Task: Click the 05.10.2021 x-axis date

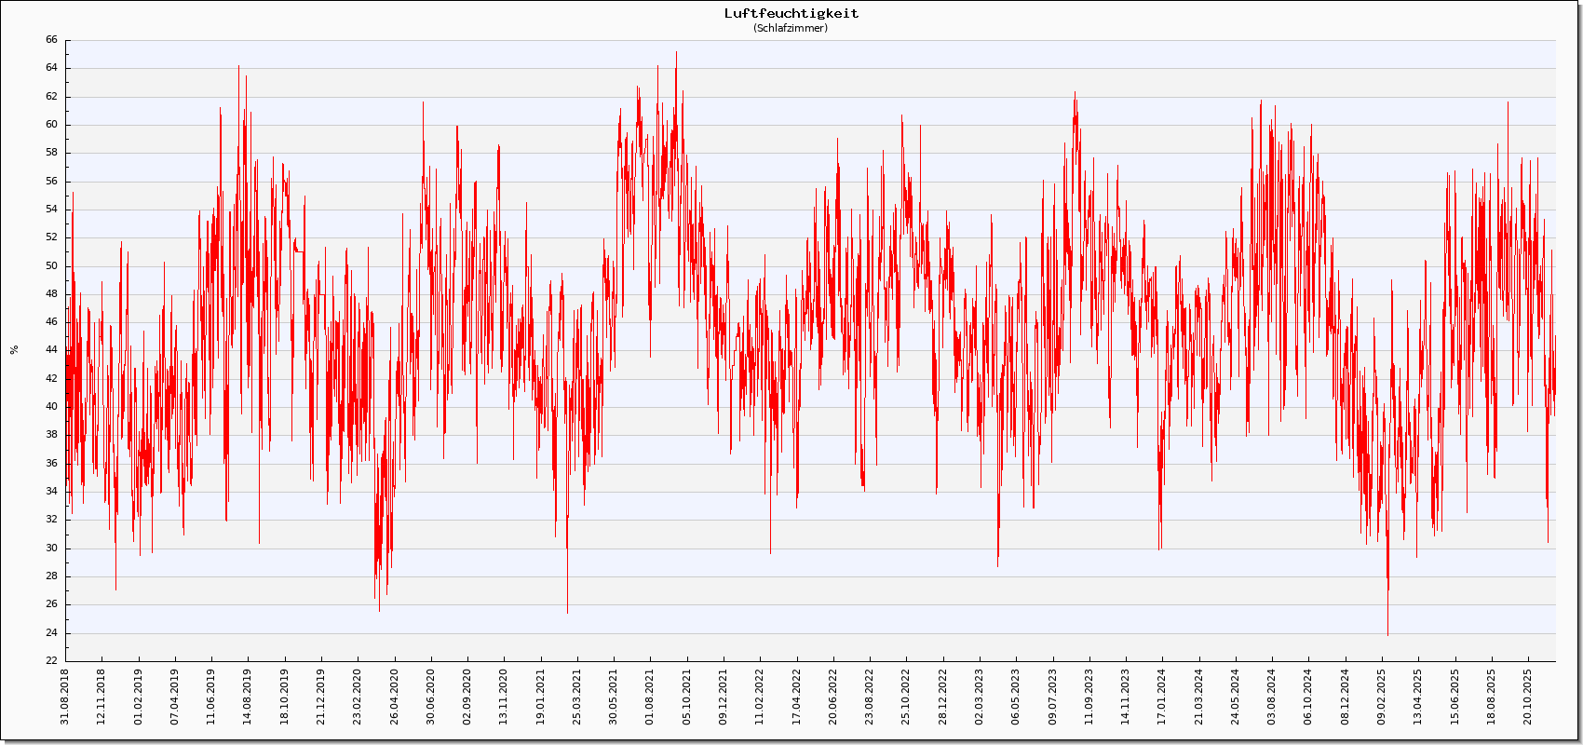Action: pyautogui.click(x=687, y=696)
